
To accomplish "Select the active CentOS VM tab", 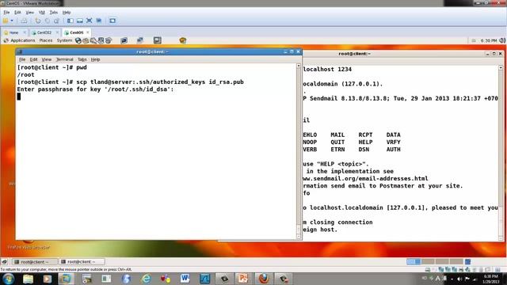I will point(77,32).
